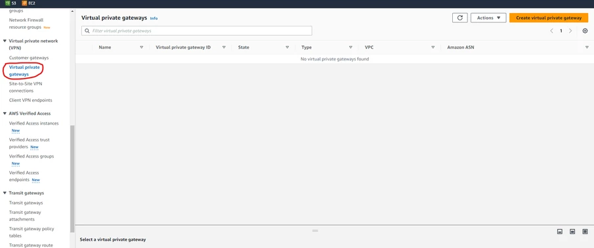This screenshot has height=248, width=594.
Task: Create a new virtual private gateway
Action: 549,18
